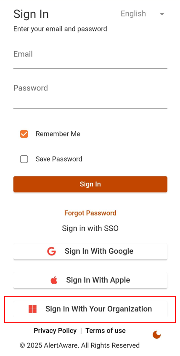Focus the Password input field

(90, 94)
